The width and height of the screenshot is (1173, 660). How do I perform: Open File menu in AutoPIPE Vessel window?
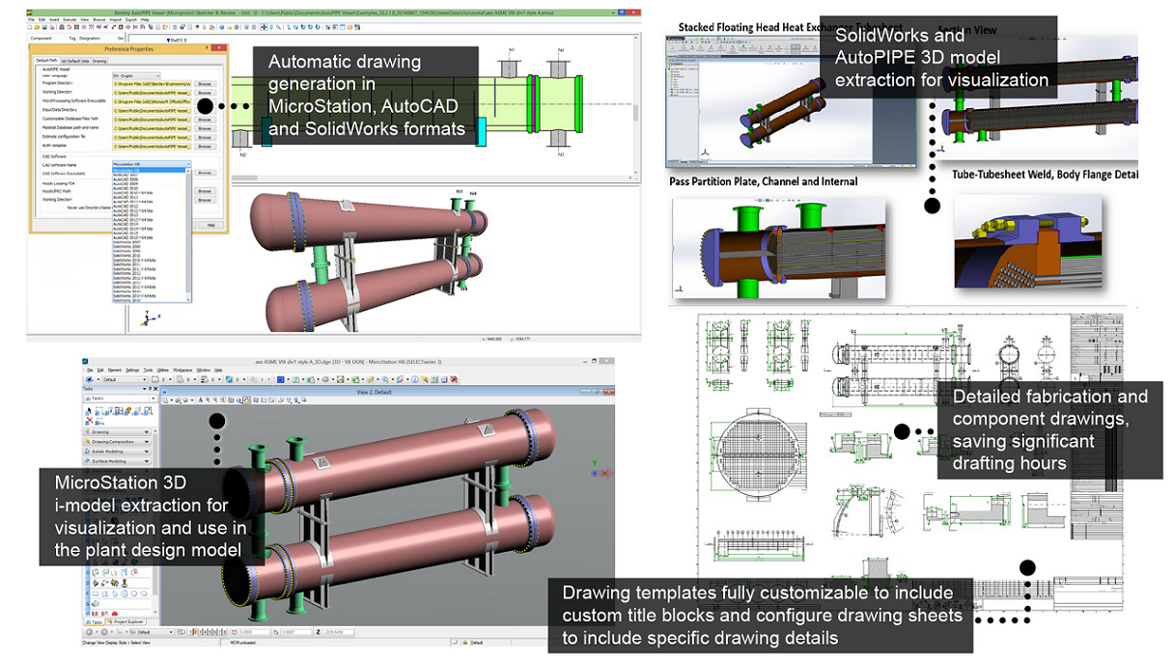[31, 19]
